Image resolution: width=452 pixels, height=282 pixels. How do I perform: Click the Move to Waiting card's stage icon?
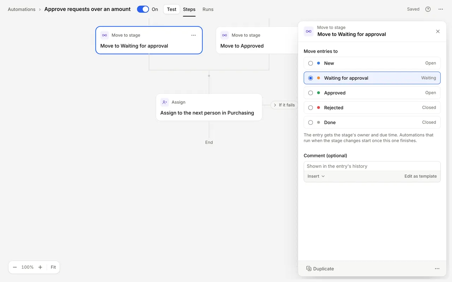point(105,35)
